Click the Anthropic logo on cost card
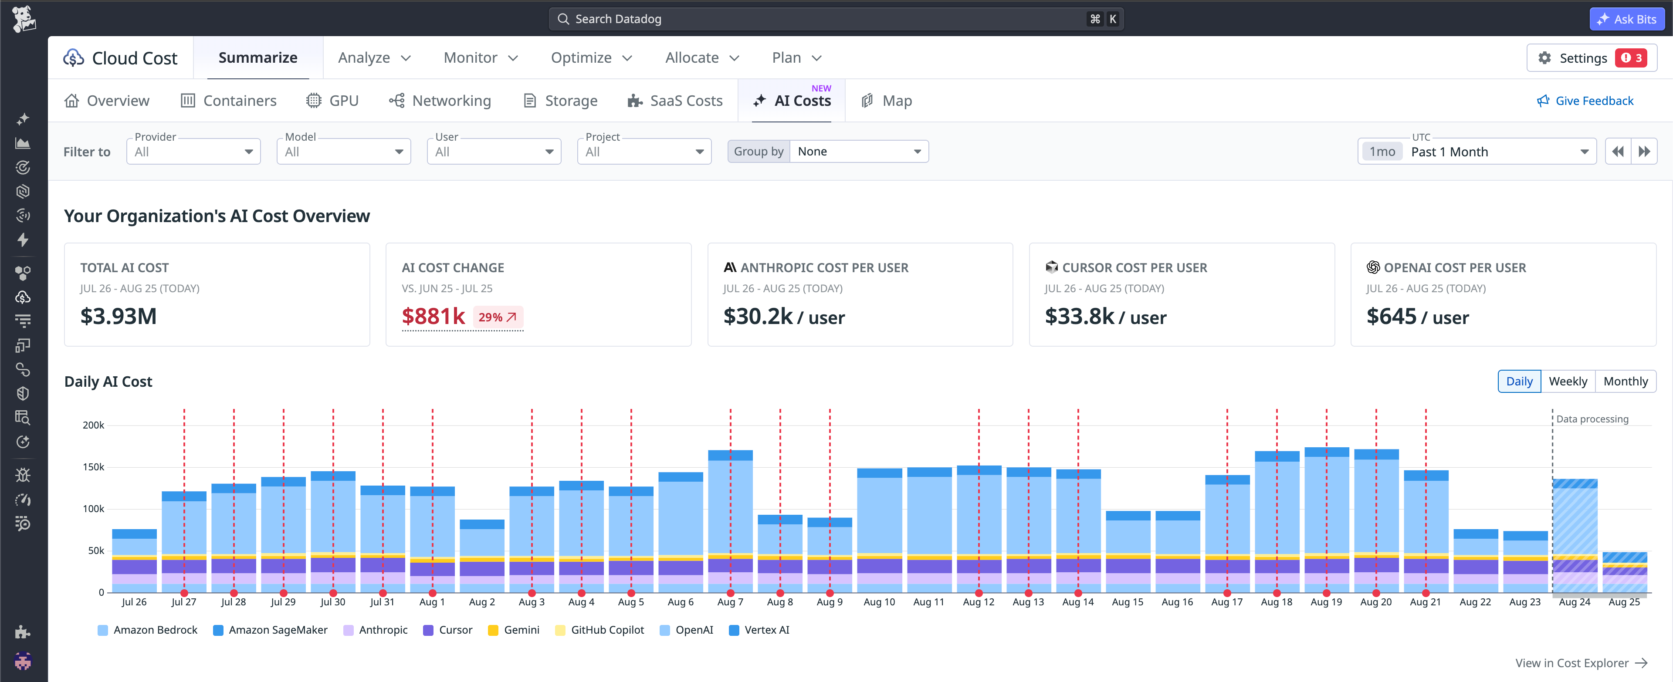1673x682 pixels. click(729, 267)
